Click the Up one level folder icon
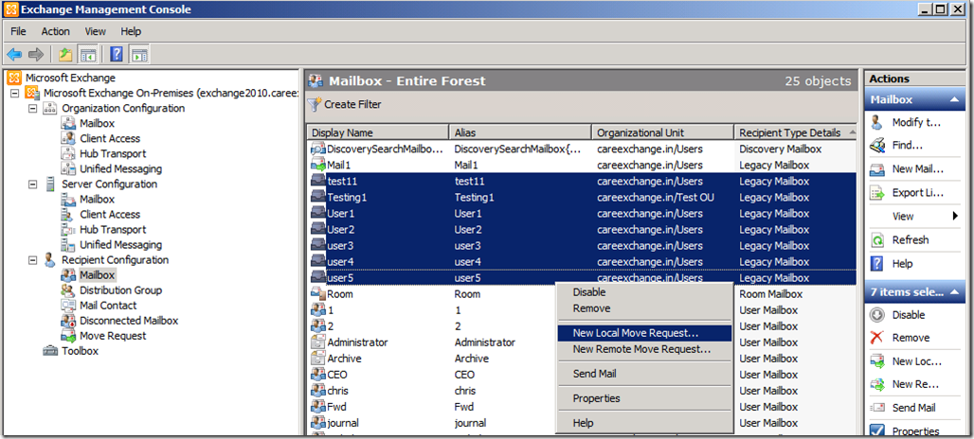 (x=65, y=55)
